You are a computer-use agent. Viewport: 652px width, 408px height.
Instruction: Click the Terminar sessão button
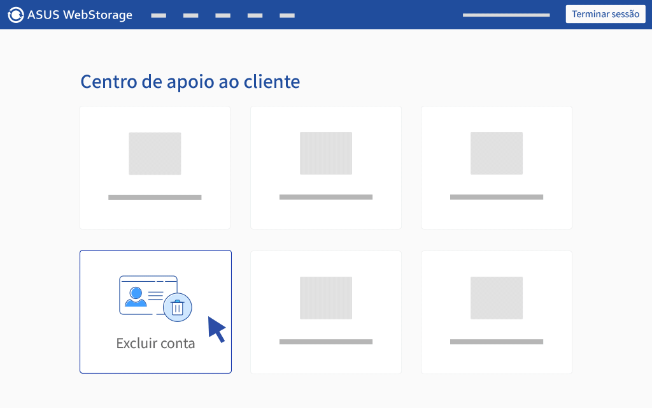606,14
